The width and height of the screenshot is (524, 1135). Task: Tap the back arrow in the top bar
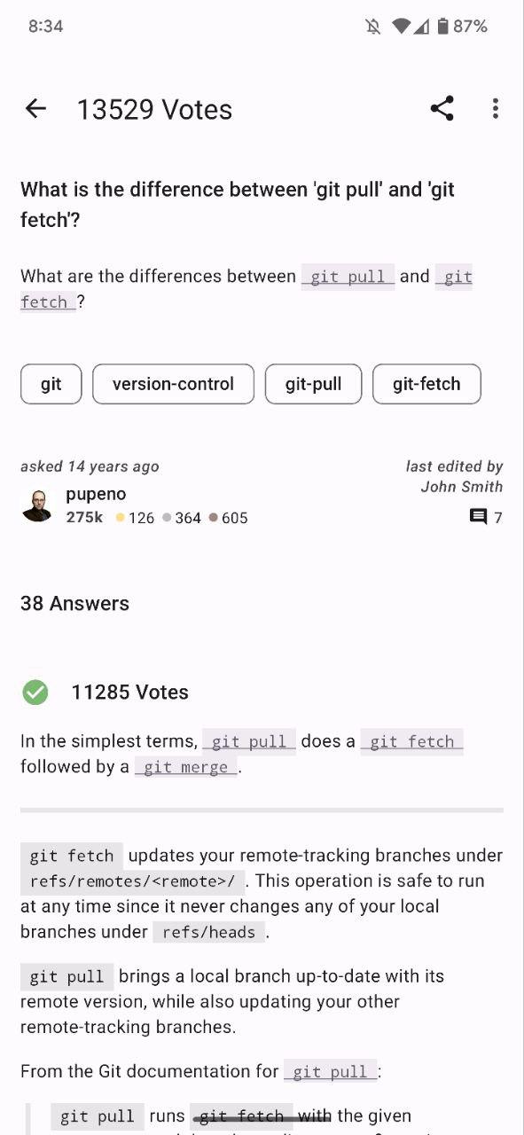[35, 108]
